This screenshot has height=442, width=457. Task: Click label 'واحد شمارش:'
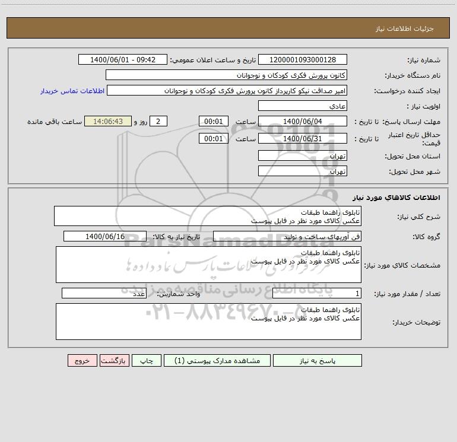pos(179,294)
